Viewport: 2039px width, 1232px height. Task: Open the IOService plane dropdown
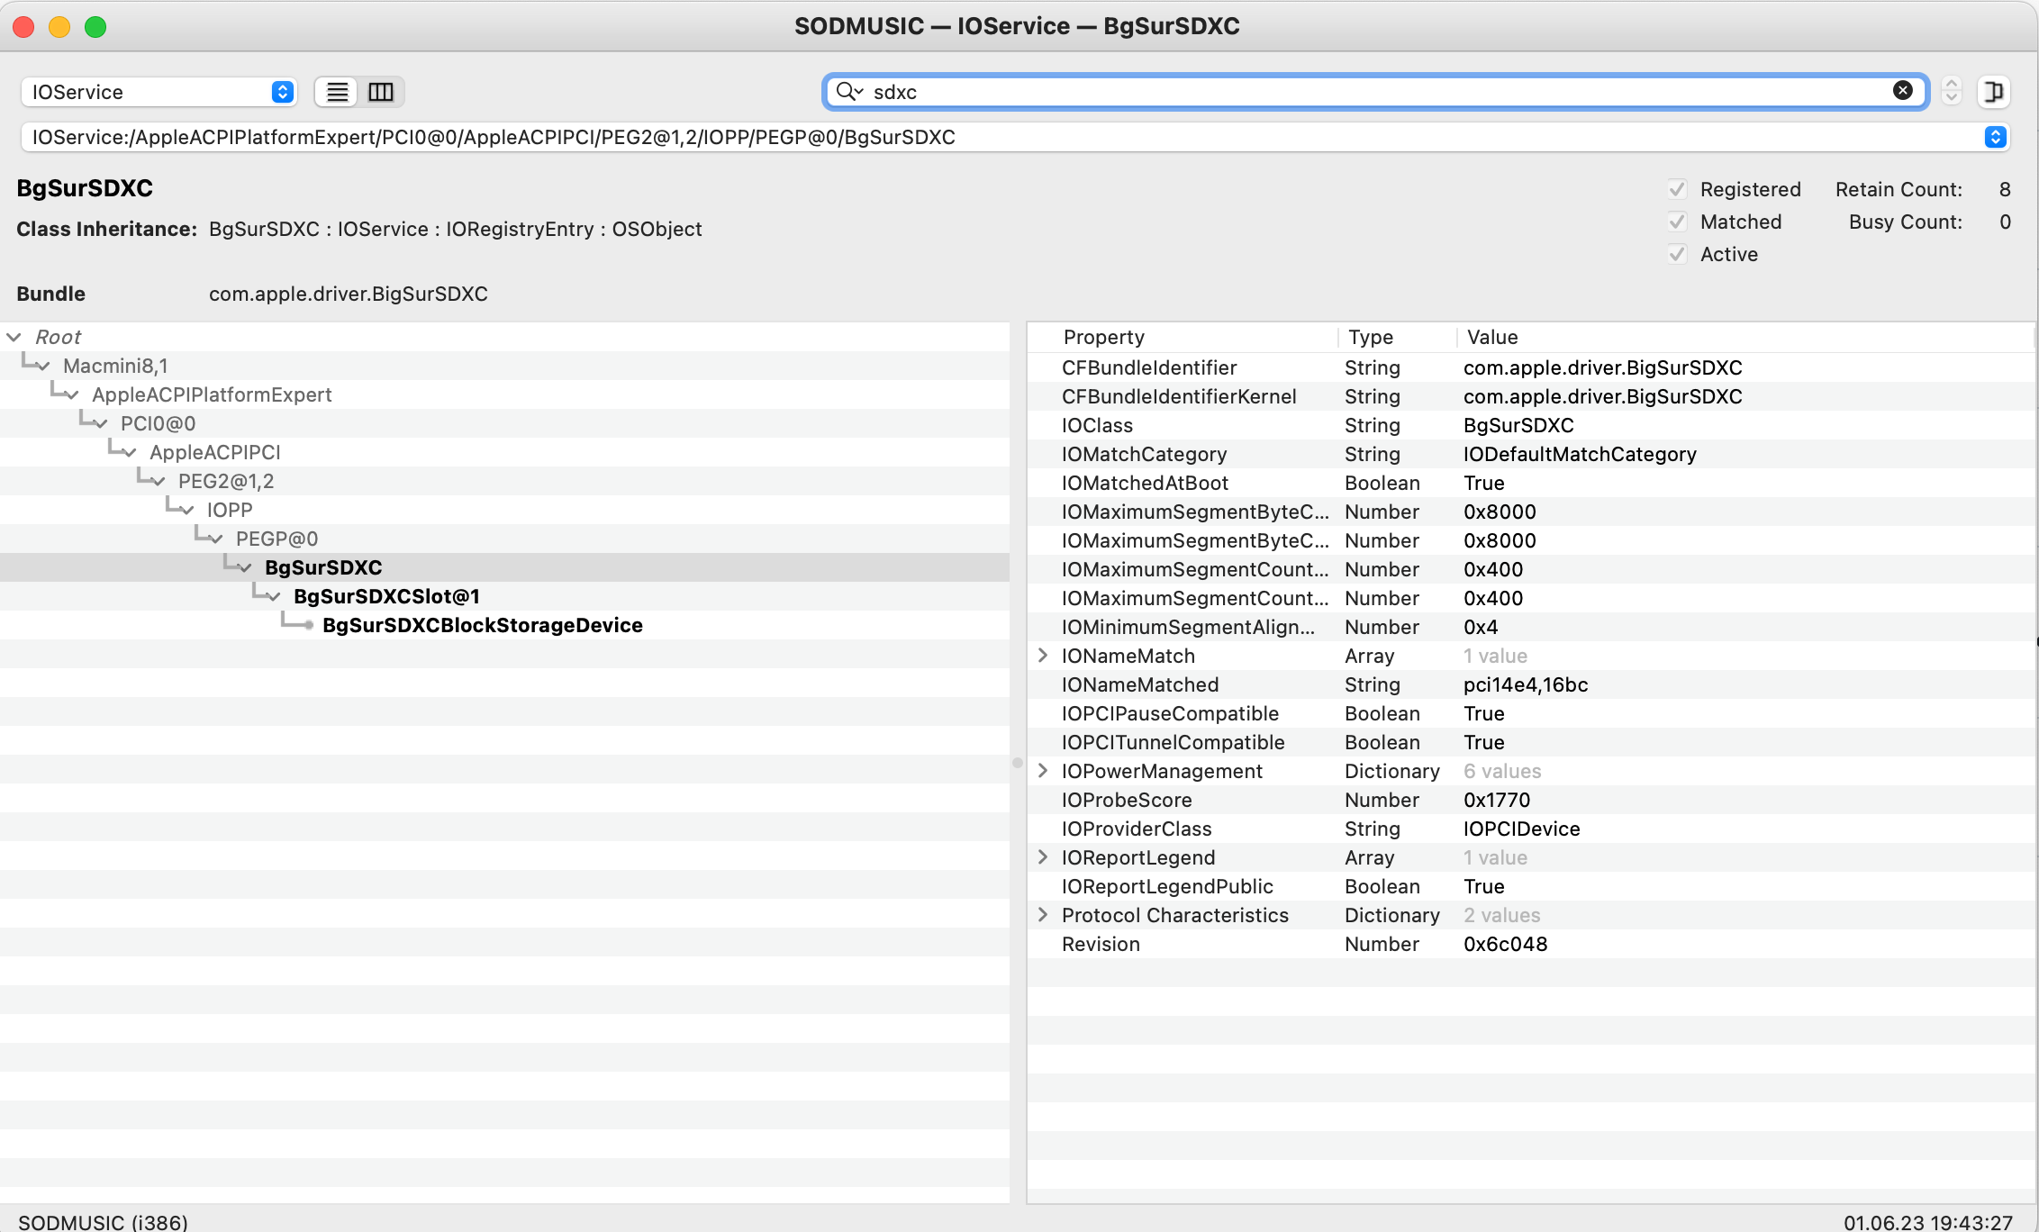[x=159, y=92]
